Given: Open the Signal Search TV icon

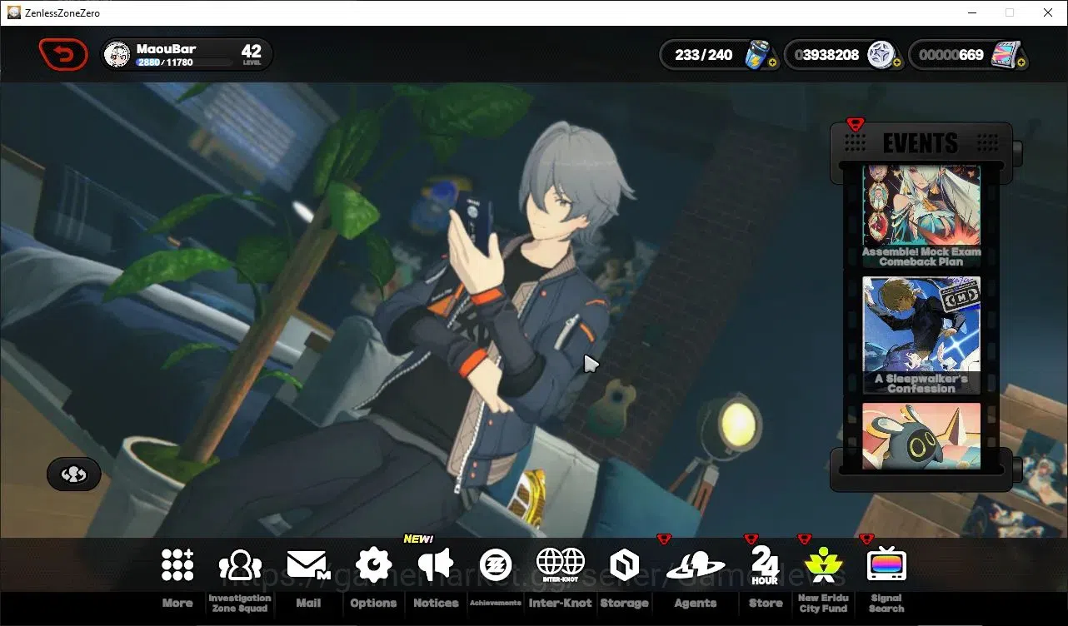Looking at the screenshot, I should pyautogui.click(x=886, y=566).
